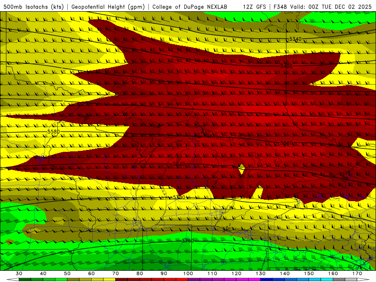Click the 'College of DuPage NEXLAB' text

(190, 7)
